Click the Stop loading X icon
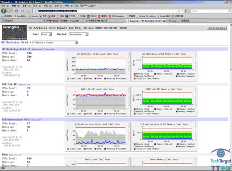The height and width of the screenshot is (171, 232). coord(22,11)
